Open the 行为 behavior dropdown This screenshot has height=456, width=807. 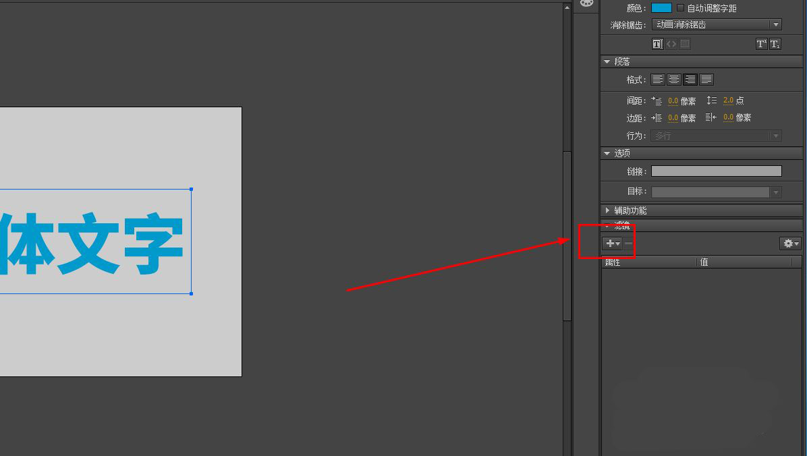717,136
